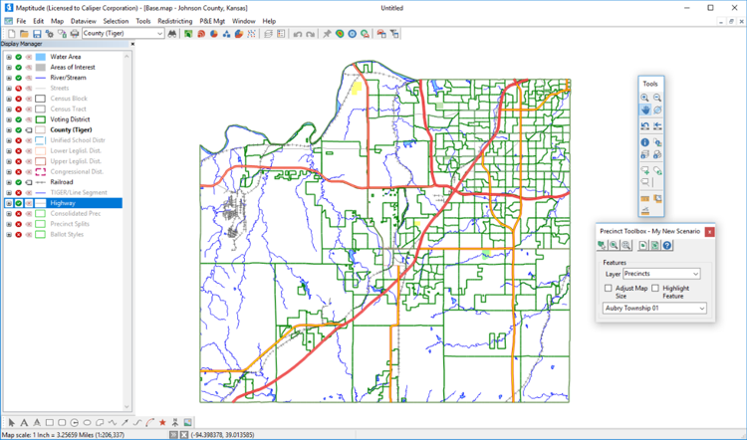Enable the Adjust Map Size checkbox
This screenshot has height=440, width=747.
pyautogui.click(x=608, y=288)
